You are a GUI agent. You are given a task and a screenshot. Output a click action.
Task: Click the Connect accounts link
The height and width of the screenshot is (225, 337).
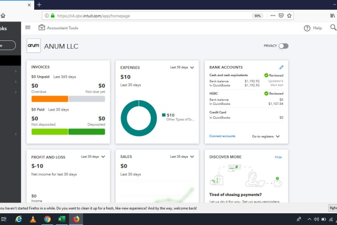click(x=222, y=137)
